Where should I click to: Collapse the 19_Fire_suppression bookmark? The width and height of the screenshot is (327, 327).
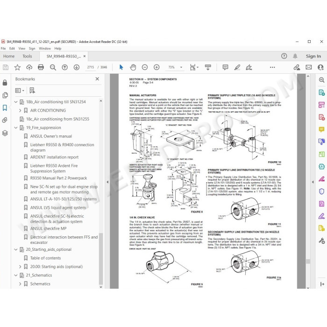point(16,128)
